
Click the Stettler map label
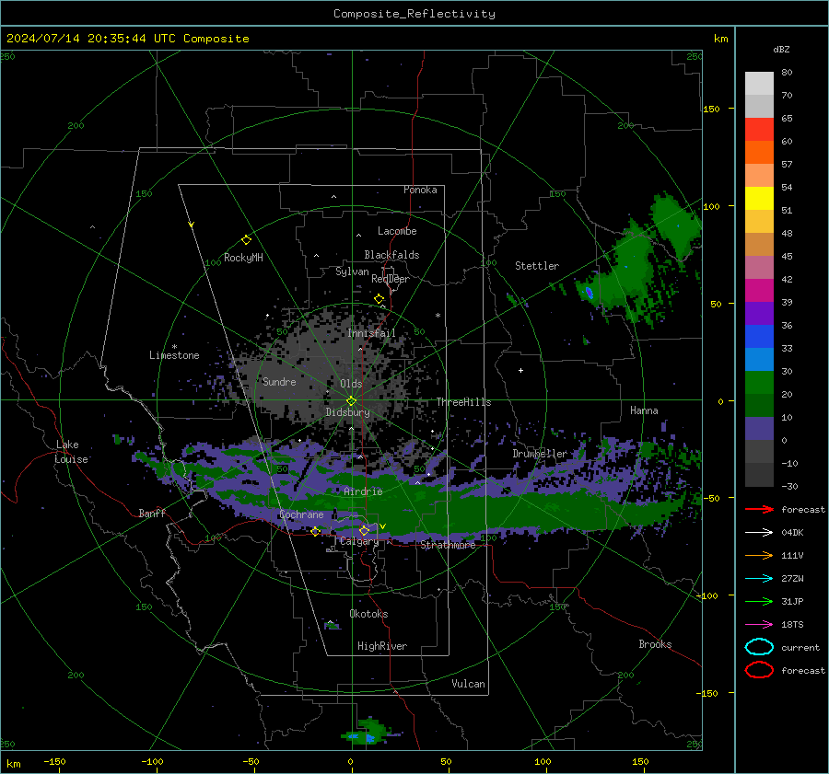pyautogui.click(x=537, y=266)
